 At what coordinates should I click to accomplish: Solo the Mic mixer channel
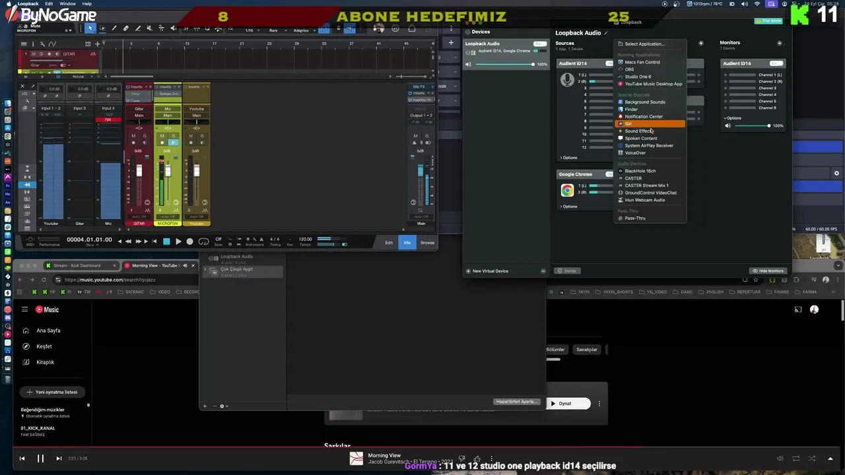tap(173, 135)
